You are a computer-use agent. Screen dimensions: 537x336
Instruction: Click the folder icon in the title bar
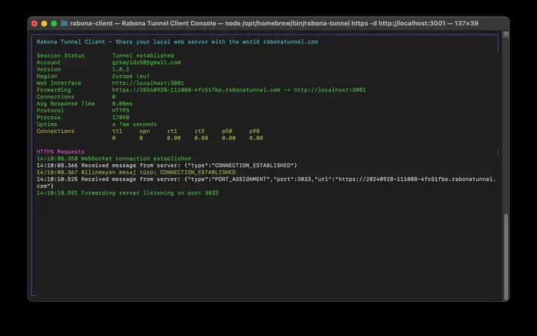(64, 23)
